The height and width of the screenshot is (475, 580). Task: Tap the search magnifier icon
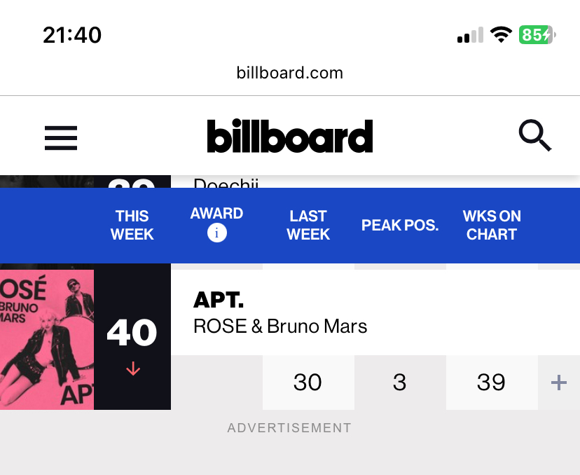(x=535, y=135)
